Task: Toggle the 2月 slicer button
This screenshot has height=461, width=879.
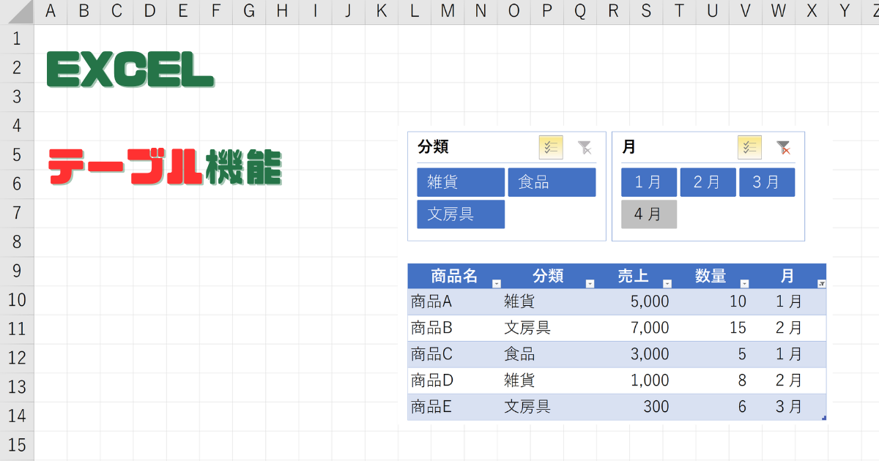Action: tap(707, 182)
